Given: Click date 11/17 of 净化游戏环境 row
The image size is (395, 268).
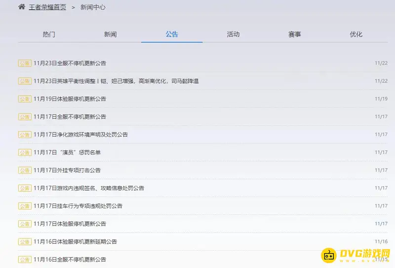Looking at the screenshot, I should pos(381,134).
